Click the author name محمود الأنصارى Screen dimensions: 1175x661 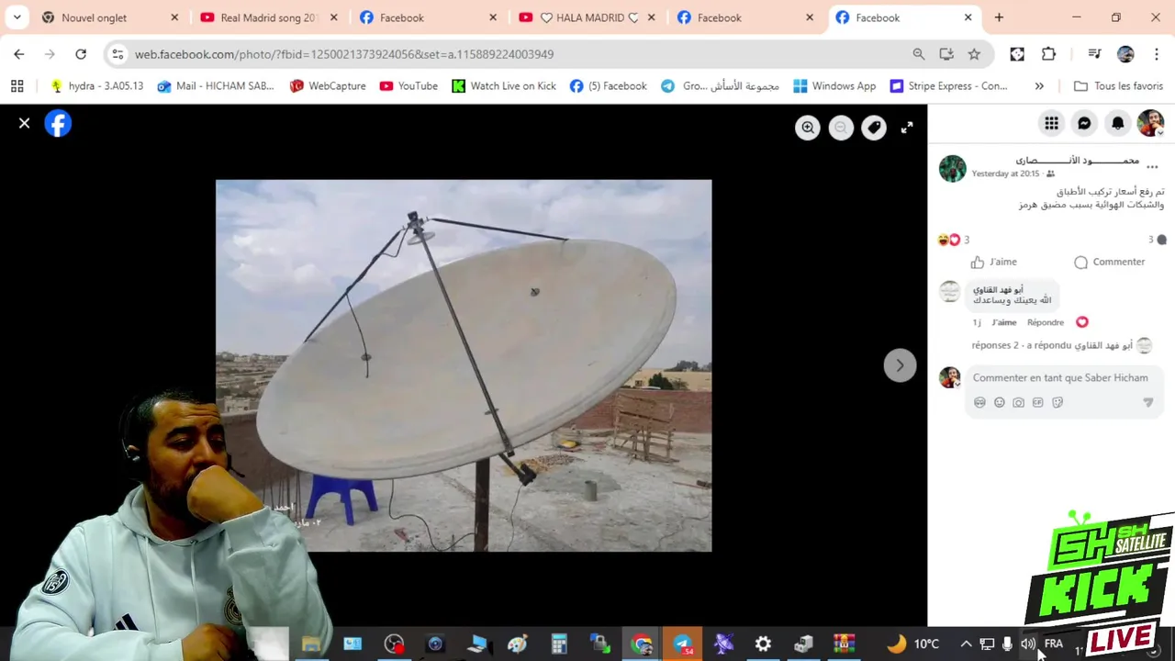tap(1077, 161)
